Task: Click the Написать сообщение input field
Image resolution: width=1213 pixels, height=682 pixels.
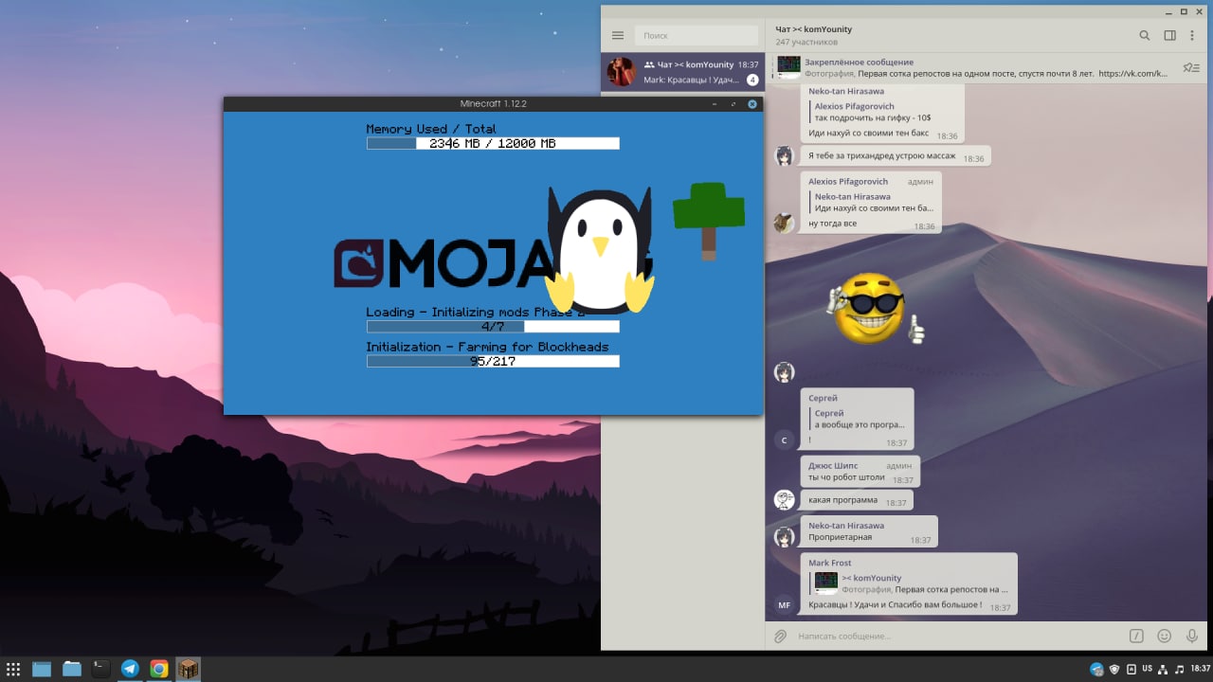Action: (957, 636)
